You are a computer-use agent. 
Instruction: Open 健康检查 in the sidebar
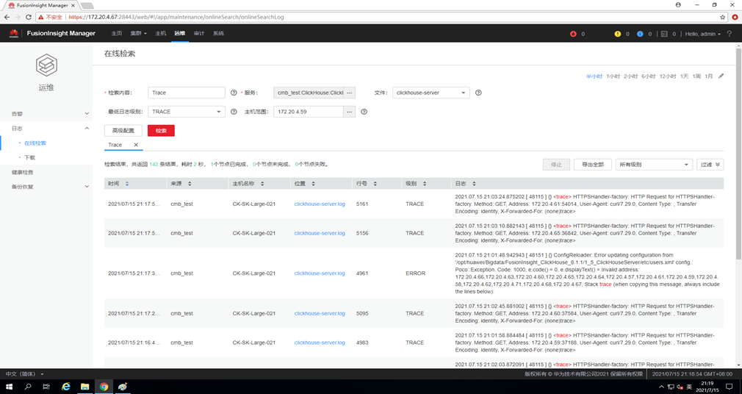[22, 172]
